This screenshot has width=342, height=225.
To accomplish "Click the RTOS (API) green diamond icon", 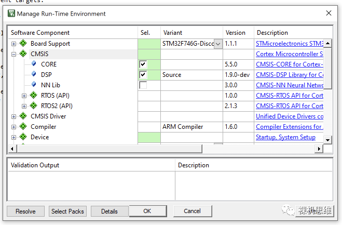I will click(34, 95).
